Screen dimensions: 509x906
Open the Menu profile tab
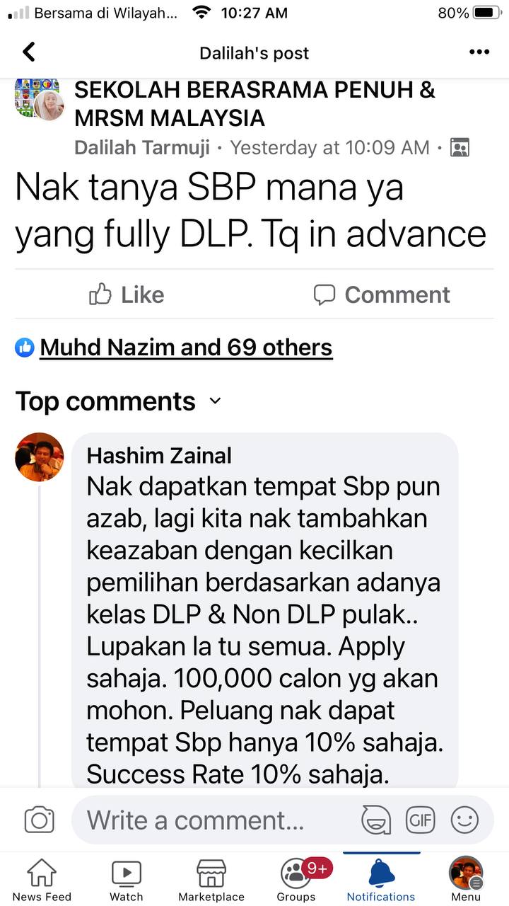click(x=466, y=881)
